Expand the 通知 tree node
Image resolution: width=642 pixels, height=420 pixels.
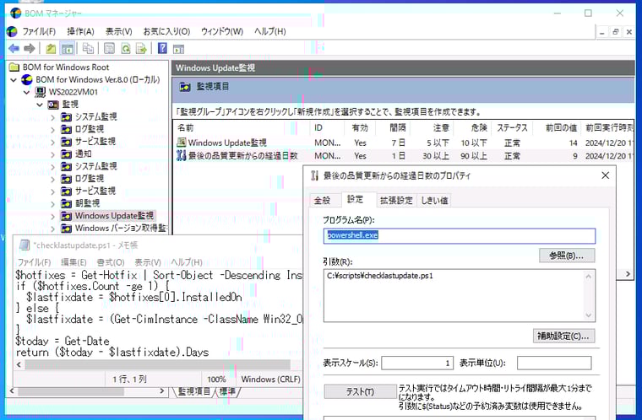(x=53, y=154)
